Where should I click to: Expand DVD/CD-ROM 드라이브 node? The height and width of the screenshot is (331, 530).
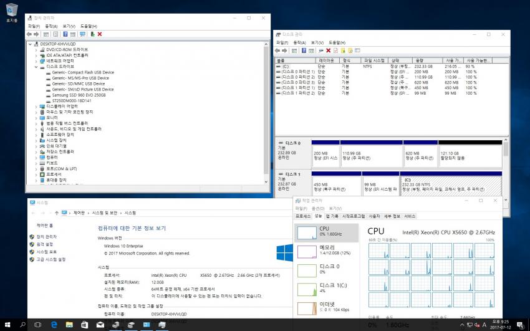36,50
